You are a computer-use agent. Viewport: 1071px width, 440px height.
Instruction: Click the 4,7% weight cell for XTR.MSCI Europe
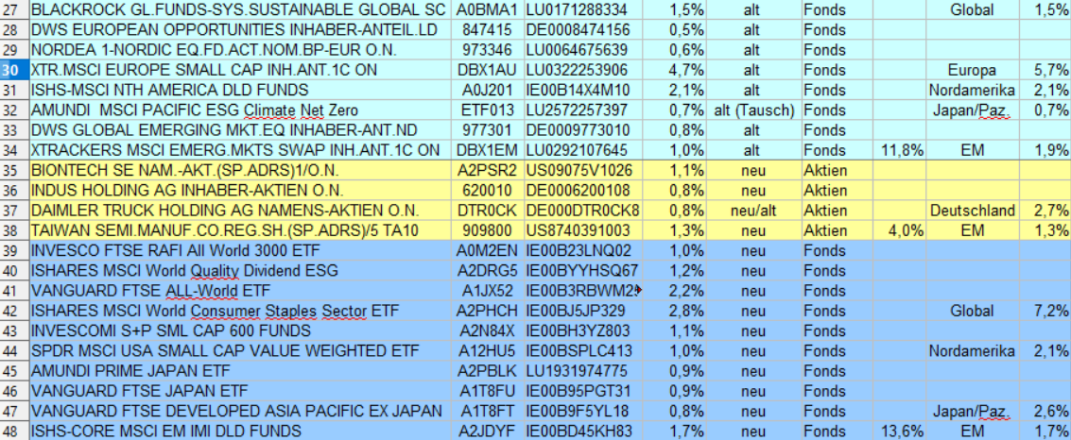[x=675, y=70]
